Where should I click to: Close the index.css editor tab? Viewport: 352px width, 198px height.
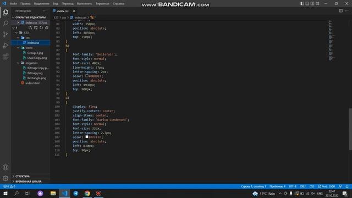tap(74, 11)
